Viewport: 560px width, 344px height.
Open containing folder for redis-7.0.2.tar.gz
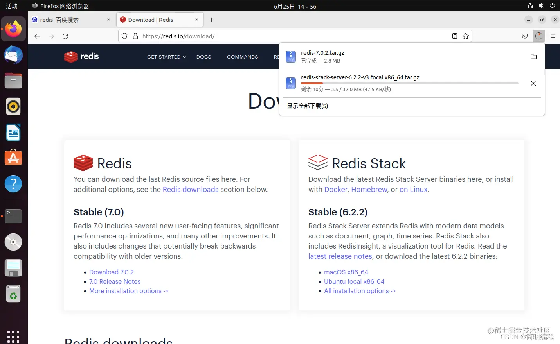pos(533,57)
